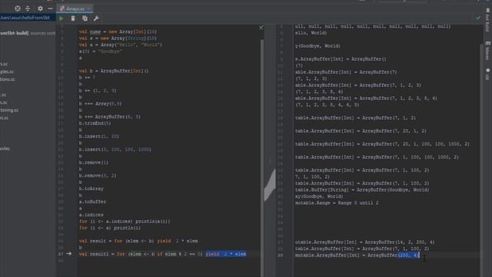492x277 pixels.
Task: Click 'for (i <- a.indices) println(a(i))' line
Action: coord(125,222)
